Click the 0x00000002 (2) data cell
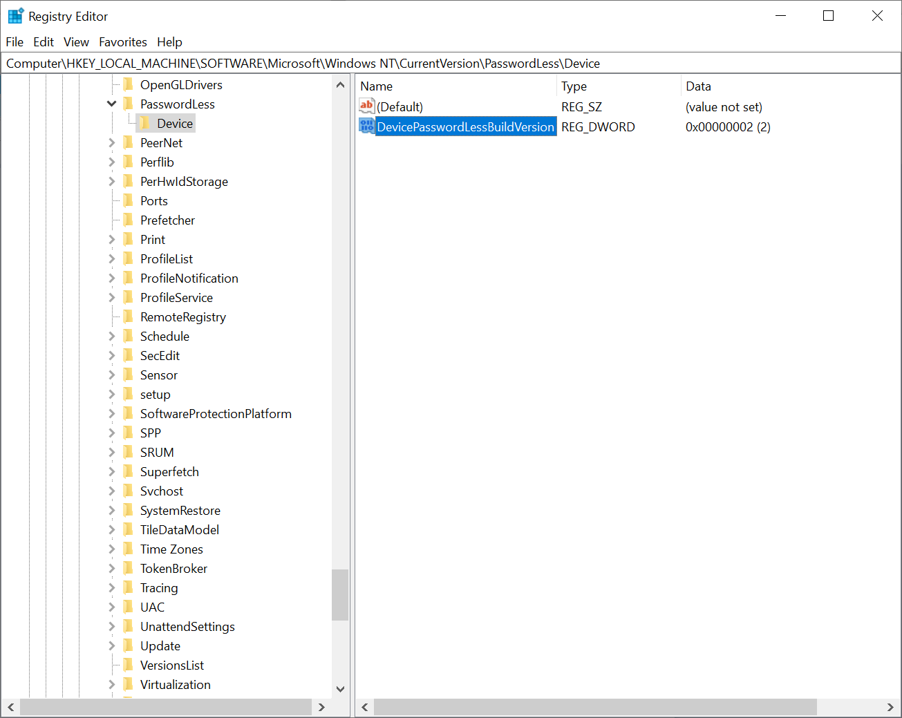This screenshot has width=902, height=718. coord(728,127)
